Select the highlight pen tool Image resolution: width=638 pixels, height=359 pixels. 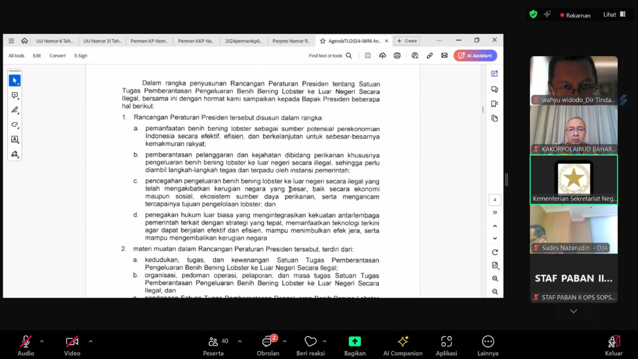[15, 110]
